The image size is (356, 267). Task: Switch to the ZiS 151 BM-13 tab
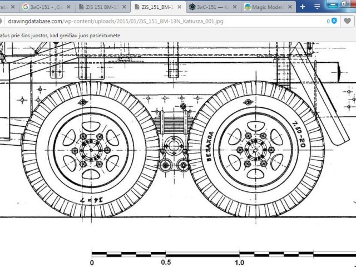[100, 7]
